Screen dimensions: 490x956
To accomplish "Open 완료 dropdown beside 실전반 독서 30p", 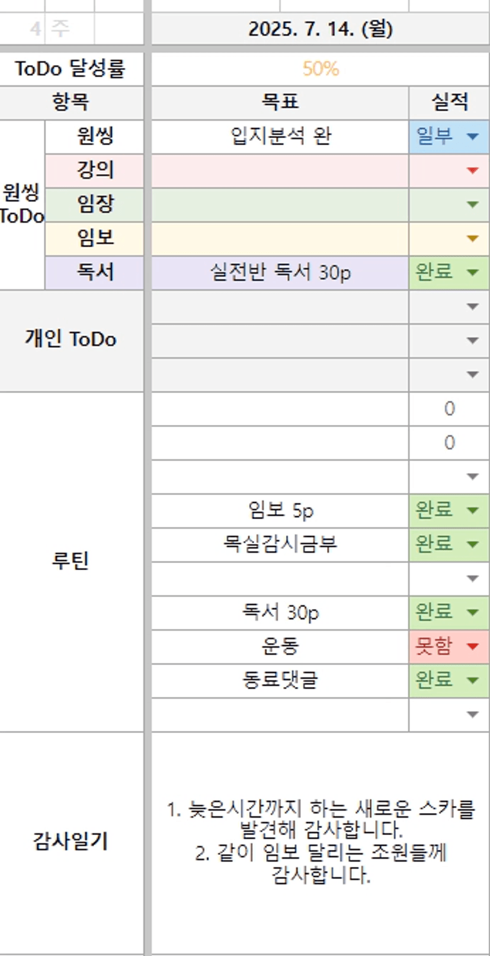I will coord(472,273).
